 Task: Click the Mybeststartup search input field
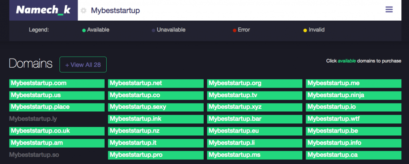[x=235, y=11]
